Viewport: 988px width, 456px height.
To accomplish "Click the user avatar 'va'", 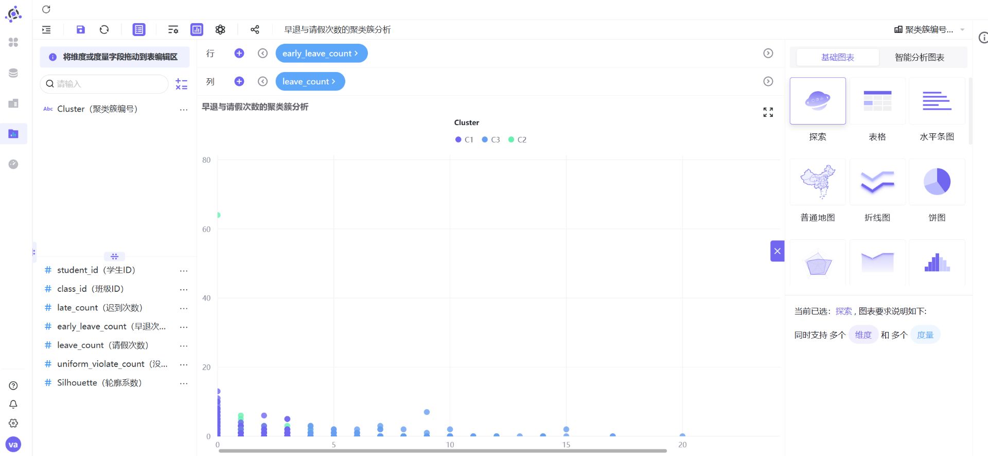I will point(13,444).
